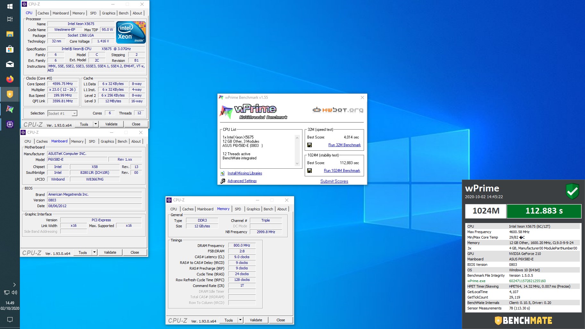Click the DRAM Frequency 800.0 MHz value
Screen dimensions: 585x329
point(242,245)
